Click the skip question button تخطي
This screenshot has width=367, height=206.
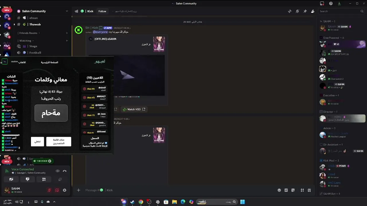(38, 142)
